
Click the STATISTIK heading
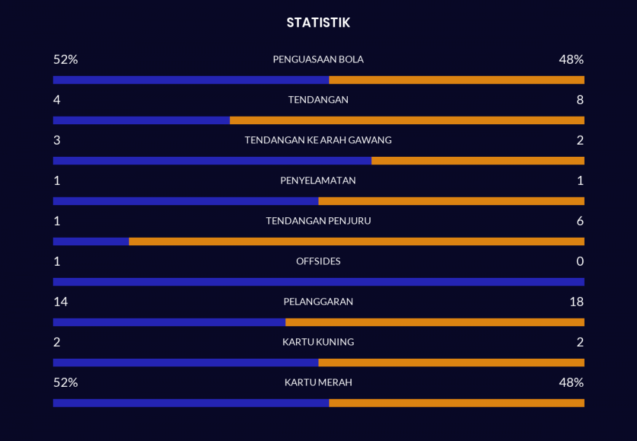318,23
